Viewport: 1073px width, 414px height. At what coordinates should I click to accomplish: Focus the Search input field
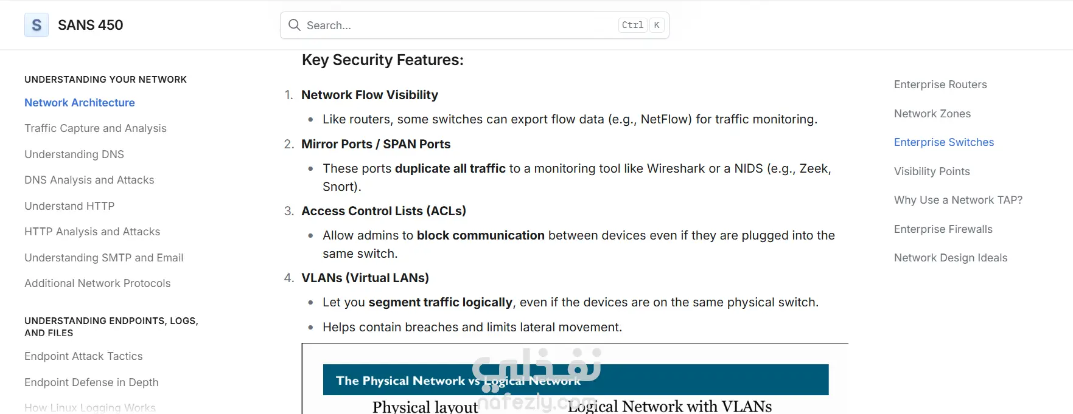tap(456, 26)
